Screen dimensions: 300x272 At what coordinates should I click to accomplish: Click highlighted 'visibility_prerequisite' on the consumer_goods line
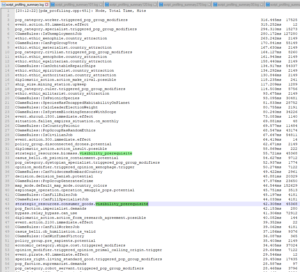(122, 204)
